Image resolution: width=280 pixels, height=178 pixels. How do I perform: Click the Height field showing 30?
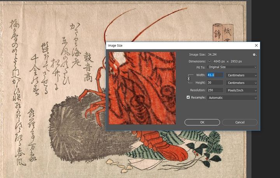pos(215,83)
